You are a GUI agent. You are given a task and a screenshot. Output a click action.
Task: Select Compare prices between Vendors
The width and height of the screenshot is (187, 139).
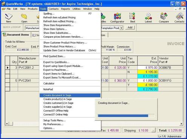pos(70,37)
